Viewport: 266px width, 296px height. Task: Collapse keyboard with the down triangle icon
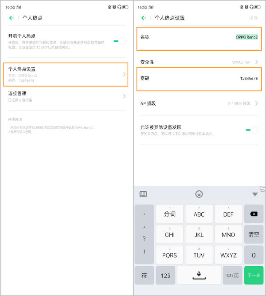254,194
